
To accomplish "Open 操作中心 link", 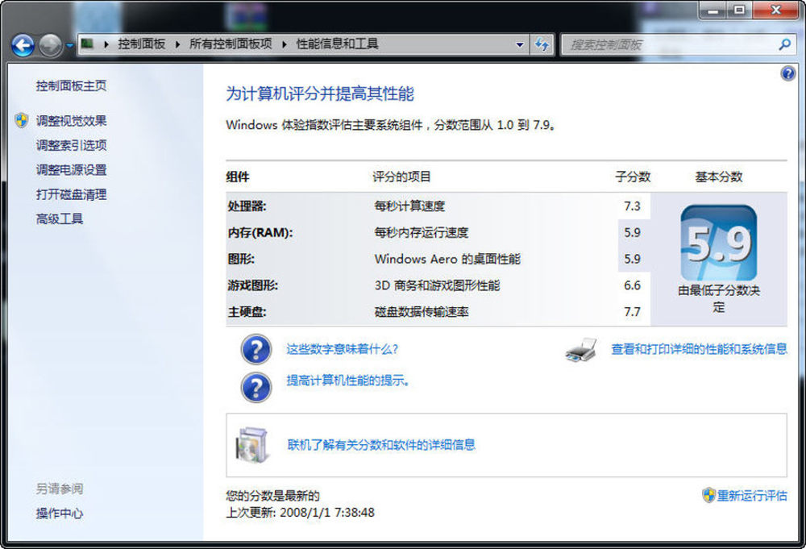I will (59, 513).
